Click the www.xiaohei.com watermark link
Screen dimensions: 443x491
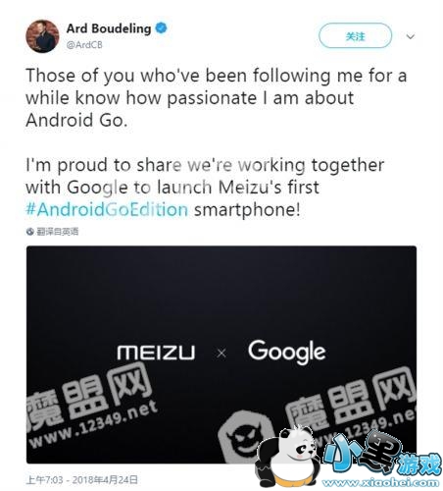click(380, 482)
